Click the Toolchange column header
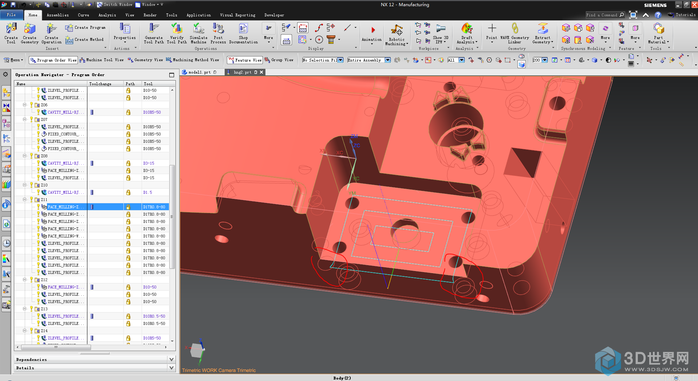Viewport: 698px width, 381px height. click(105, 84)
